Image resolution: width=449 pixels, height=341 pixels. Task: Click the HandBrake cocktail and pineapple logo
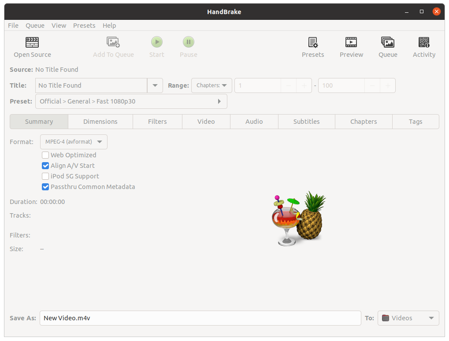coord(299,219)
